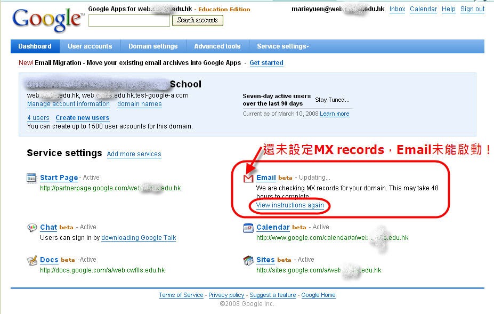Click the Calendar service icon

point(248,228)
